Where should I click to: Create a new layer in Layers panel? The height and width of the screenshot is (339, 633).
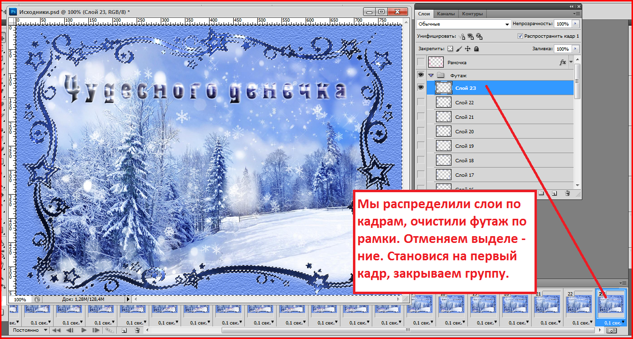point(555,193)
